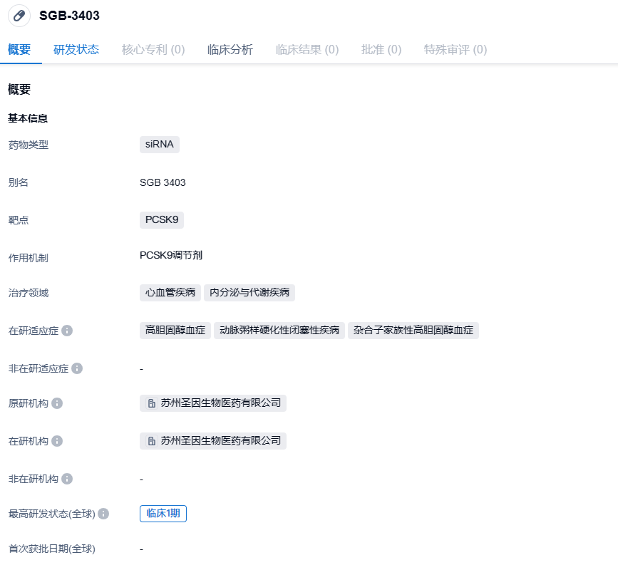Image resolution: width=618 pixels, height=565 pixels.
Task: Open the 心血管疾病 therapeutic area tag
Action: (x=170, y=292)
